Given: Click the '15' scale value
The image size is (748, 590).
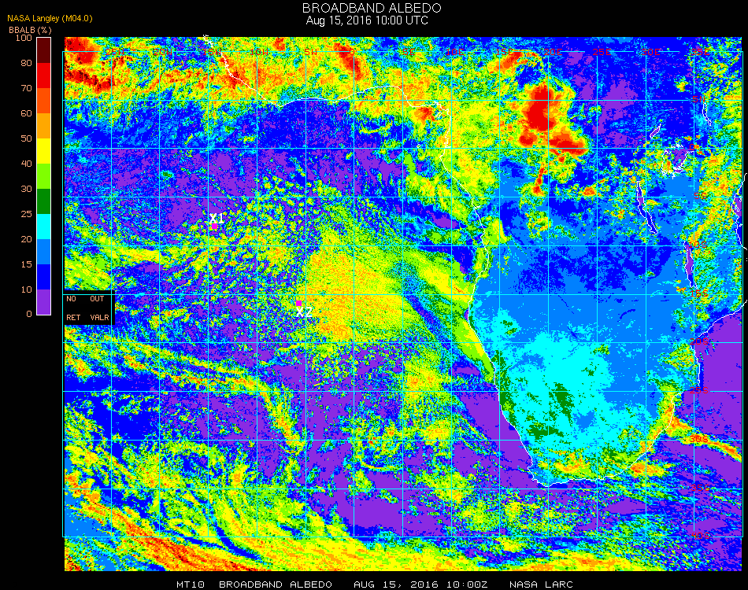Looking at the screenshot, I should pyautogui.click(x=26, y=264).
